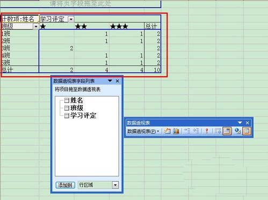Viewport: 268px width, 200px height.
Task: Toggle the Show Field List button
Action: [247, 131]
